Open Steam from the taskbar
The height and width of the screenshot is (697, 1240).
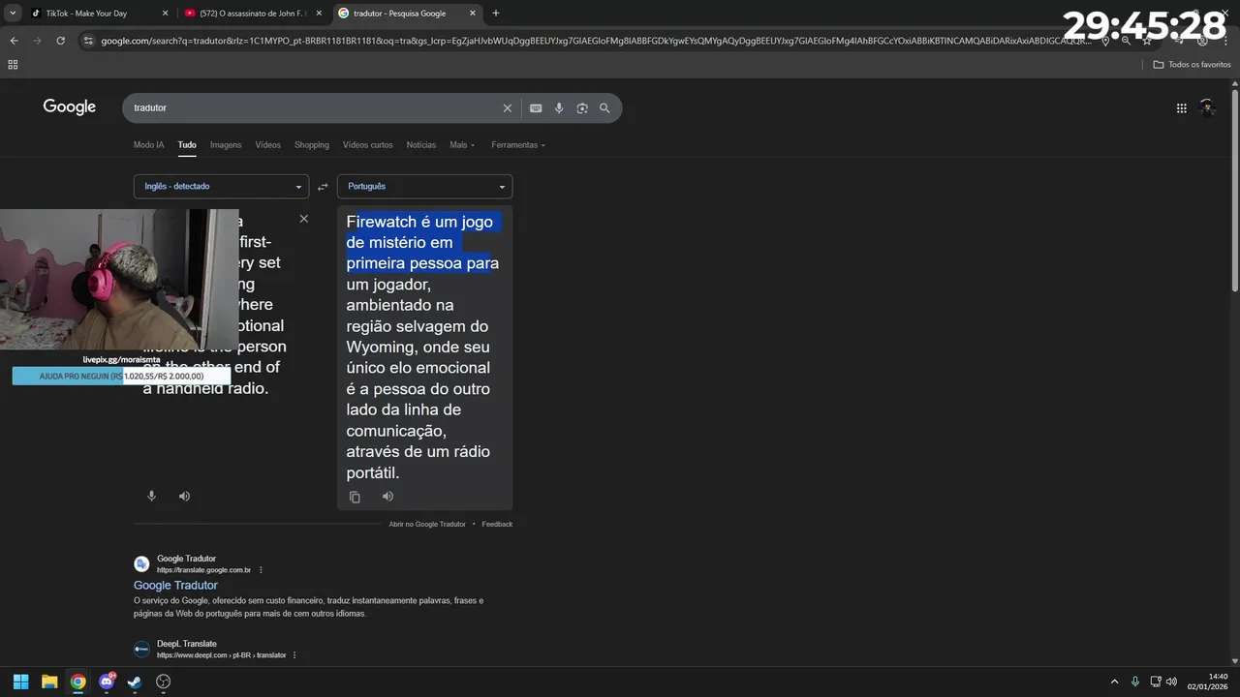135,682
